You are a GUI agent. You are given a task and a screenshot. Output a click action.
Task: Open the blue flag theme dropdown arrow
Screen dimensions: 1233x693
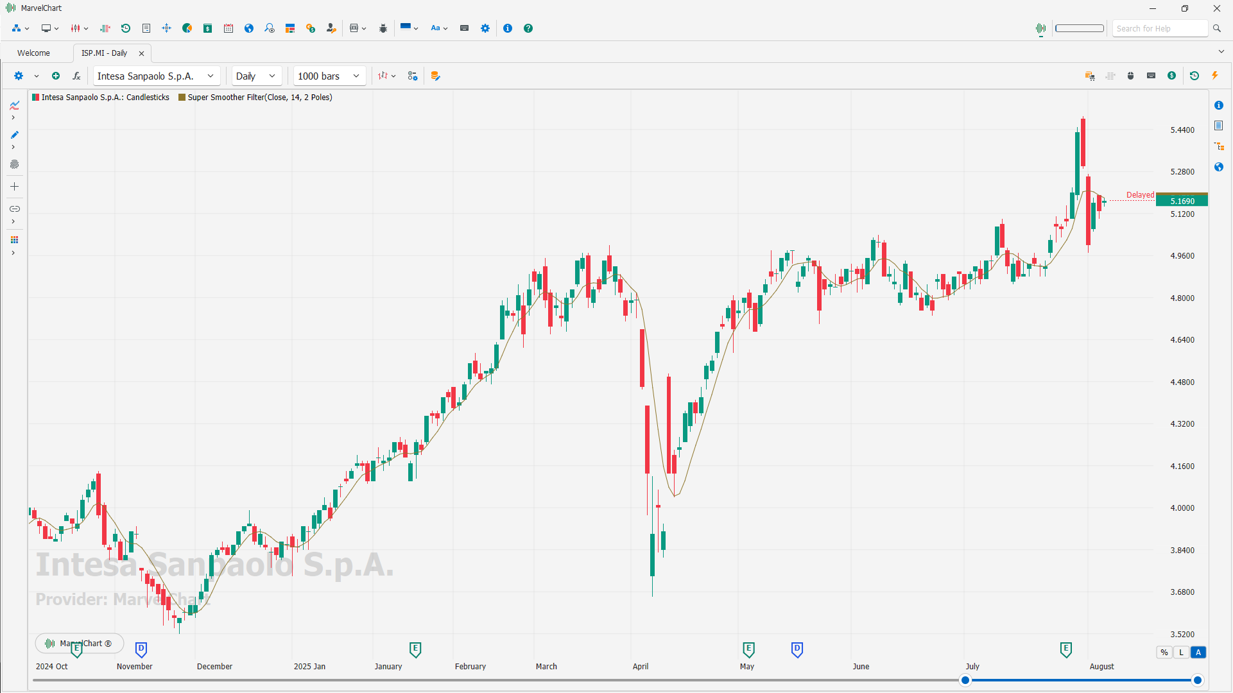[416, 28]
